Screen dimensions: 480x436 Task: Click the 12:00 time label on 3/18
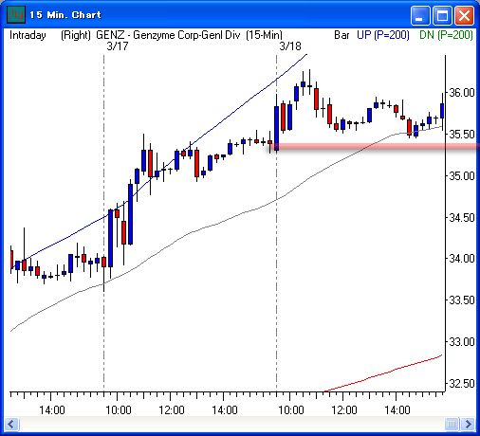[344, 410]
